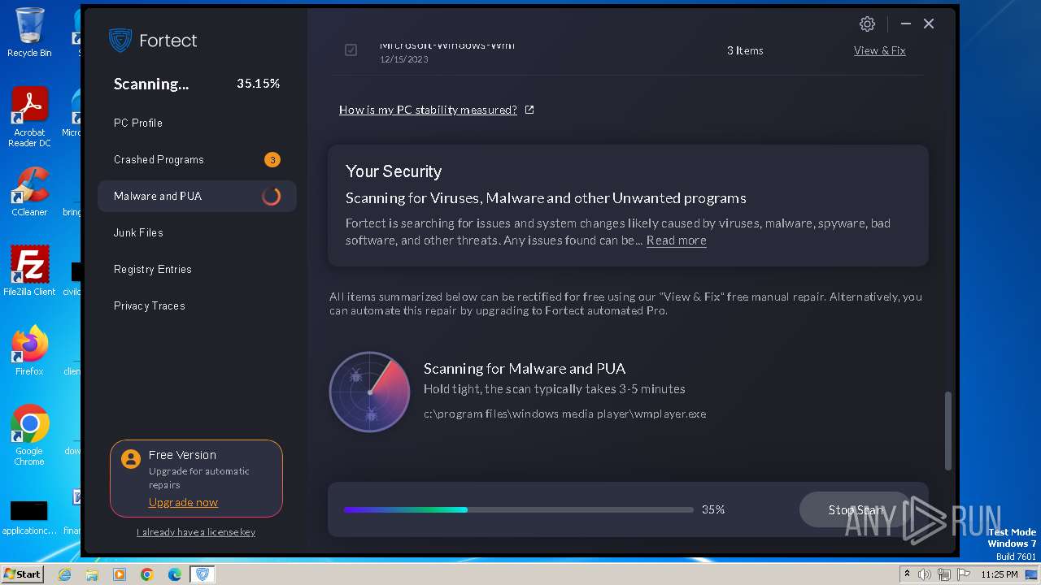Viewport: 1041px width, 585px height.
Task: Click the taskbar clock
Action: pyautogui.click(x=999, y=574)
